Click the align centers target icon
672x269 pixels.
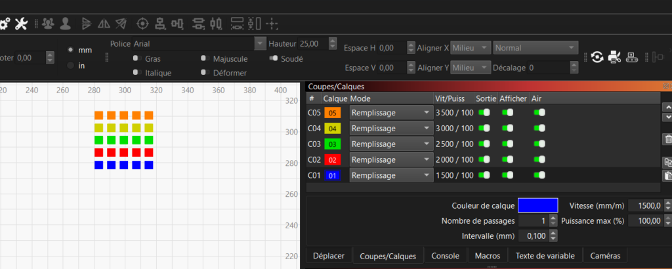[142, 24]
